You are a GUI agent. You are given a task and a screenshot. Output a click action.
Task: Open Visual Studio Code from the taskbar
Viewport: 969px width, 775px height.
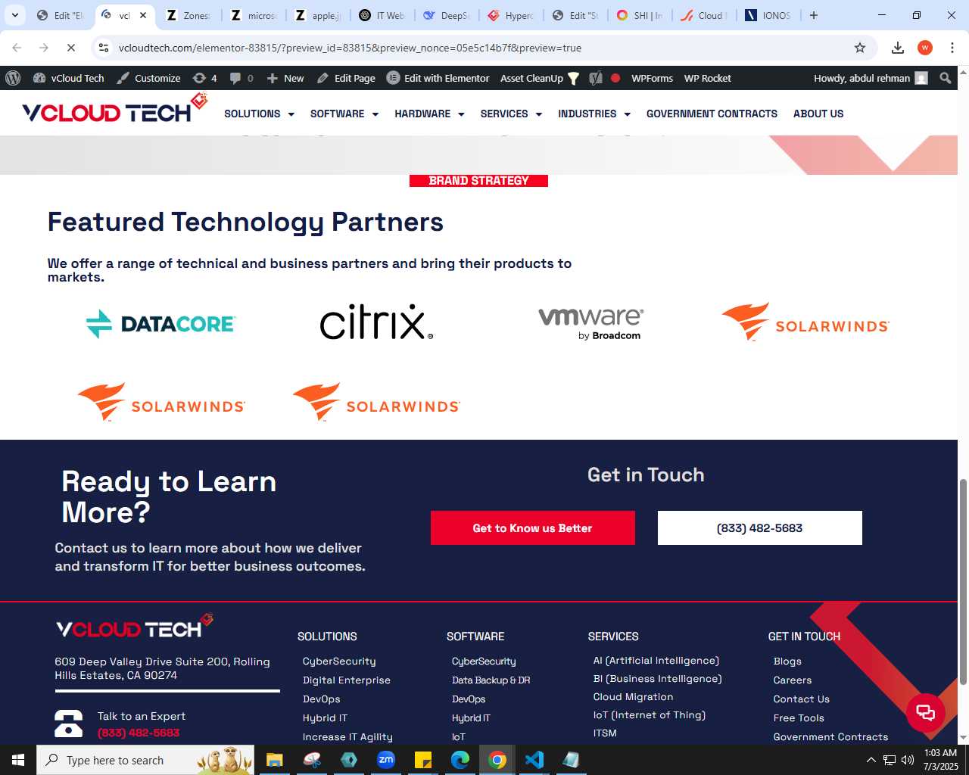(534, 760)
